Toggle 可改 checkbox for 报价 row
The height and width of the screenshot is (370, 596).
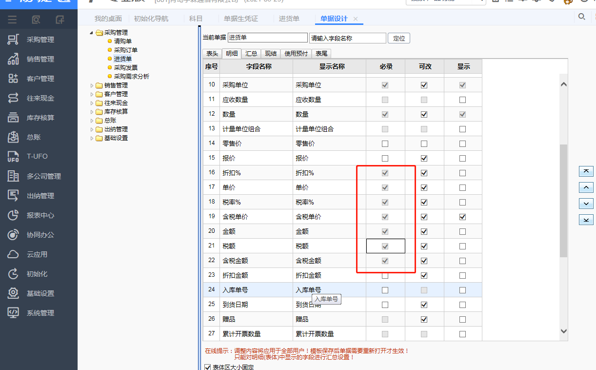tap(424, 158)
